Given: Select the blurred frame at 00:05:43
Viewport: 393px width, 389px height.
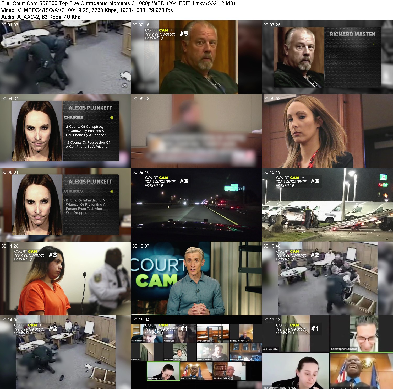Looking at the screenshot, I should [x=196, y=131].
